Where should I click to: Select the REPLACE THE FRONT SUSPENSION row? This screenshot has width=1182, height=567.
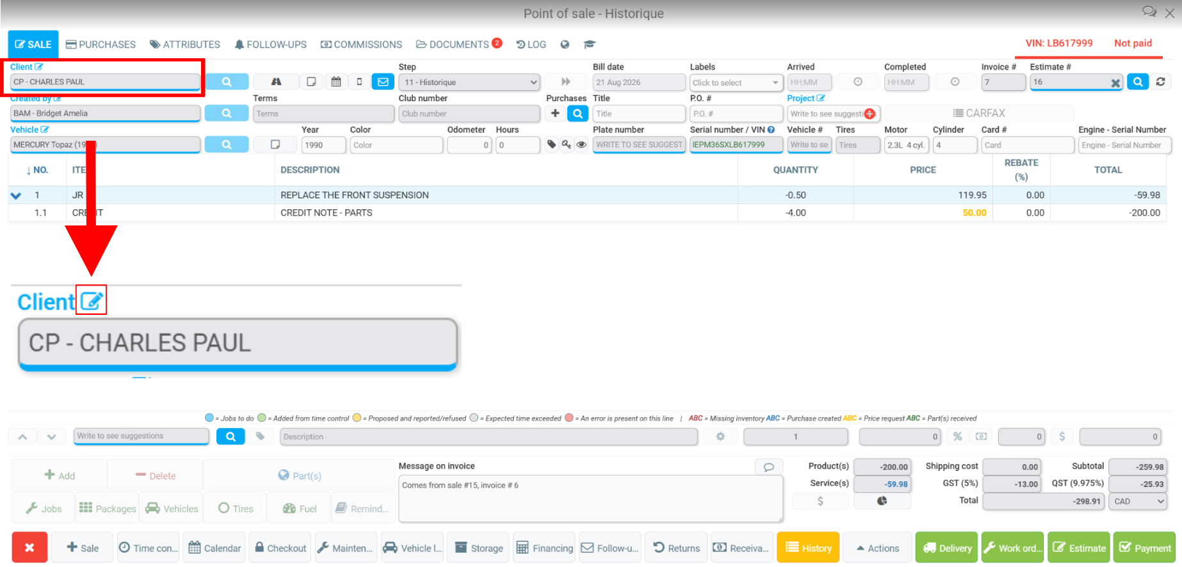pyautogui.click(x=587, y=195)
